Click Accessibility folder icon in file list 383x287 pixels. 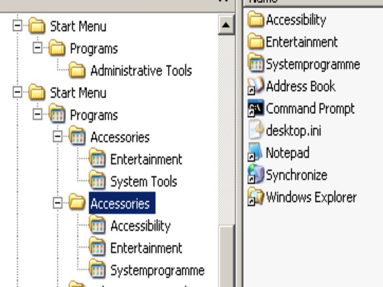[256, 19]
